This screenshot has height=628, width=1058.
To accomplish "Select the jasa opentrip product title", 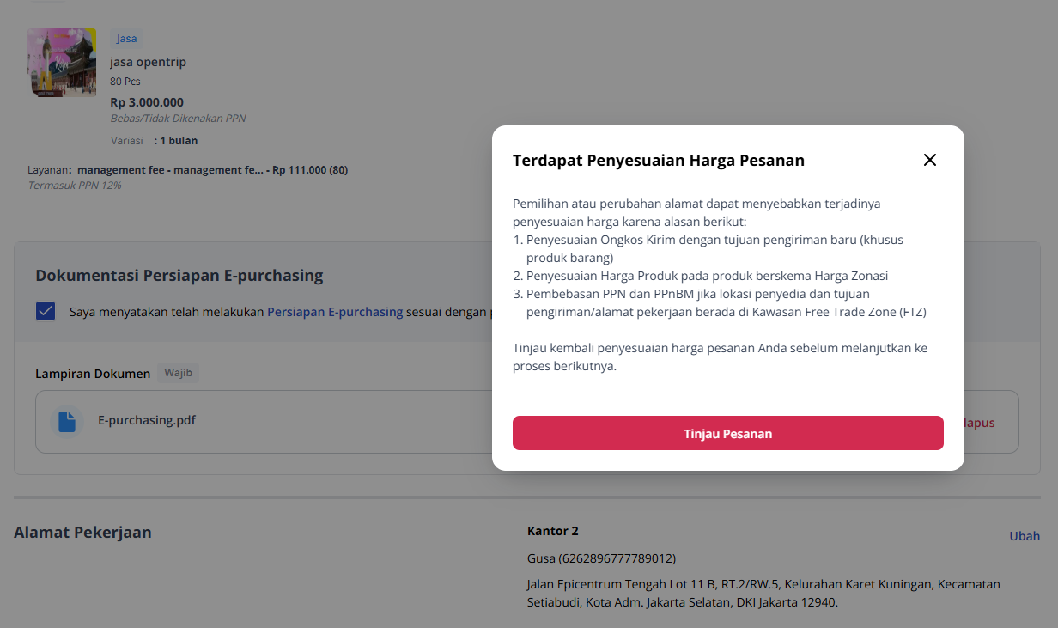I will [148, 62].
